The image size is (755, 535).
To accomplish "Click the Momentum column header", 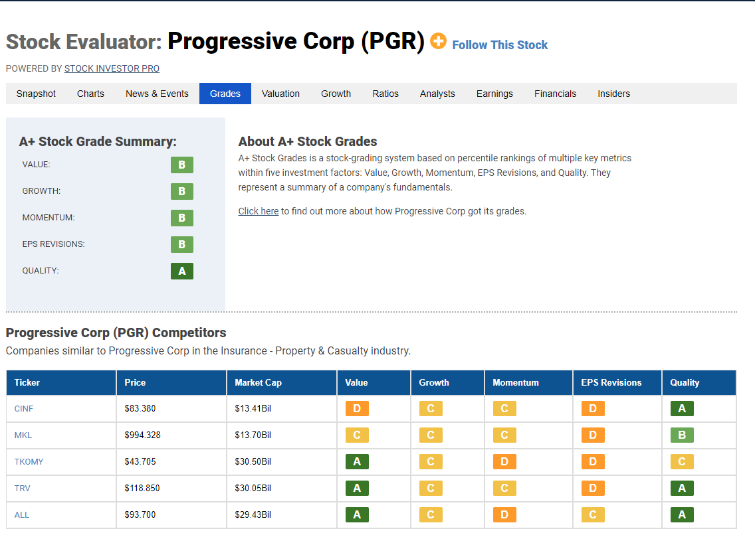I will [x=528, y=382].
